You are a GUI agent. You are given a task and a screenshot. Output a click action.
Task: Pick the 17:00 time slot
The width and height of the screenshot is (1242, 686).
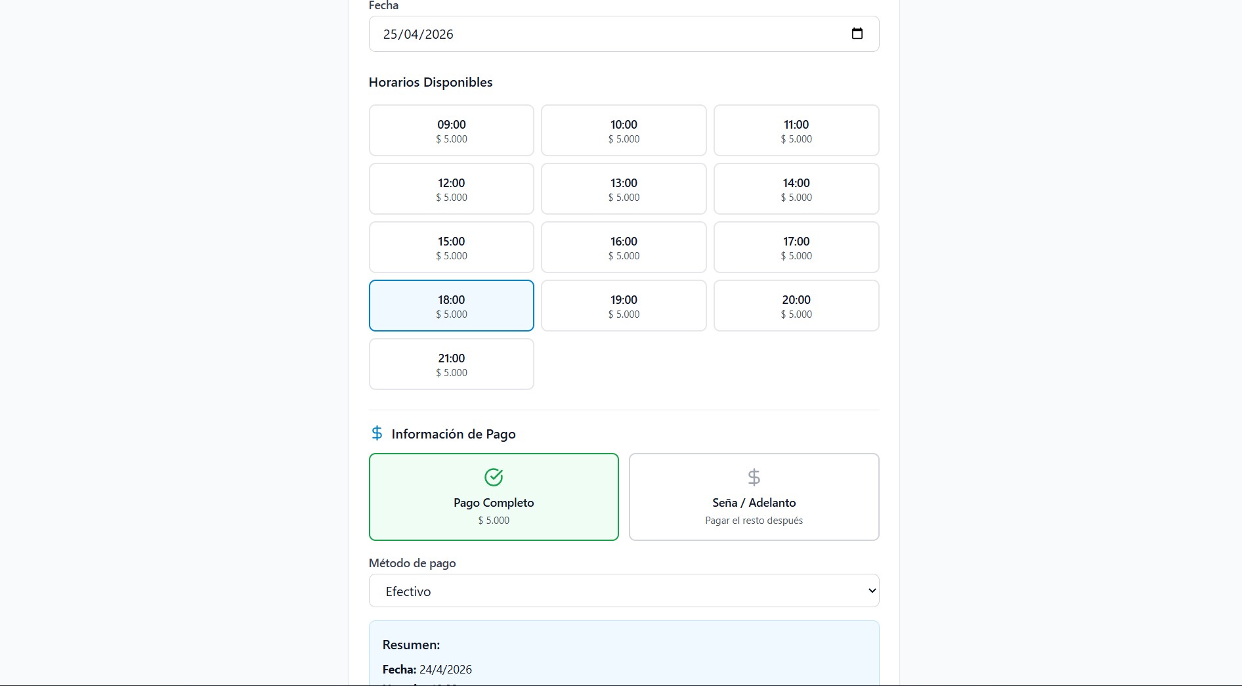point(796,247)
